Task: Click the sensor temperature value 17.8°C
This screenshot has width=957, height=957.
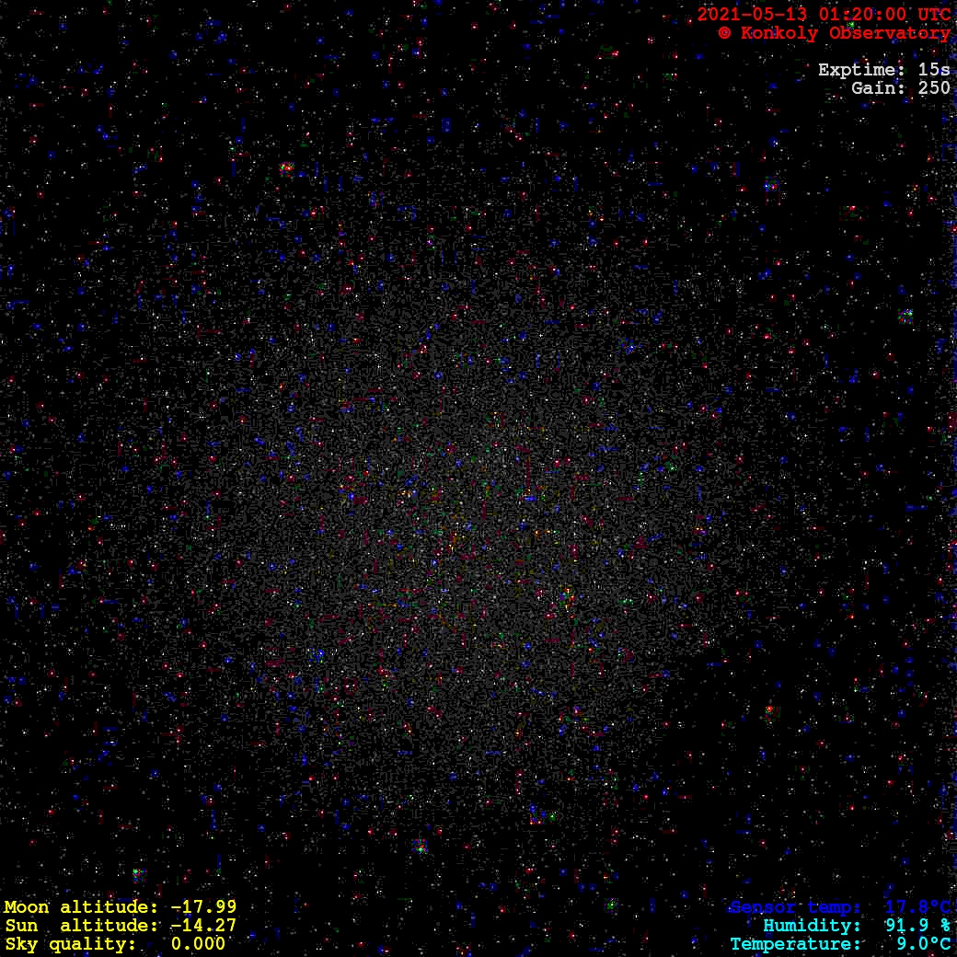Action: tap(917, 908)
